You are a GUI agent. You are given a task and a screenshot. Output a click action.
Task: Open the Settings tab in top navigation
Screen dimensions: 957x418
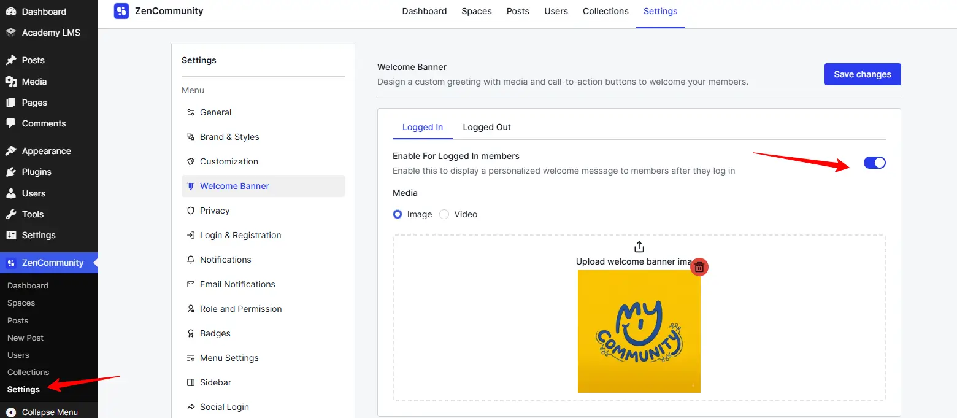661,11
